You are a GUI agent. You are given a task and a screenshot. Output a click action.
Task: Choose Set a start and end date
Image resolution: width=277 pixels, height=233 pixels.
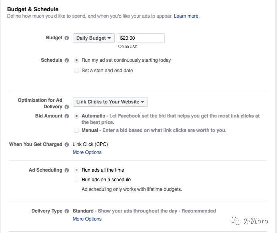pyautogui.click(x=77, y=71)
